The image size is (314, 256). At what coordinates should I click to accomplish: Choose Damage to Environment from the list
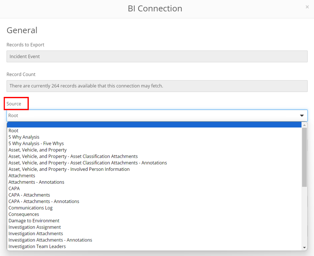tap(34, 221)
